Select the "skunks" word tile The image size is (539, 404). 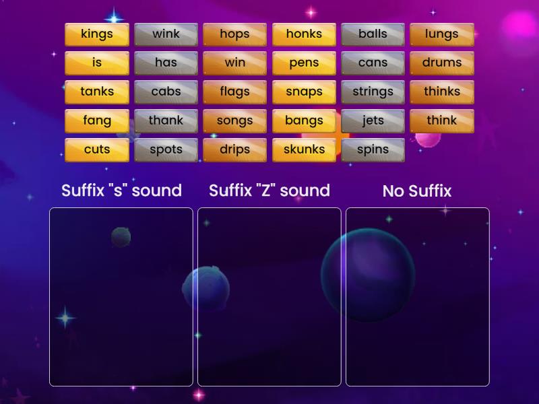(304, 149)
